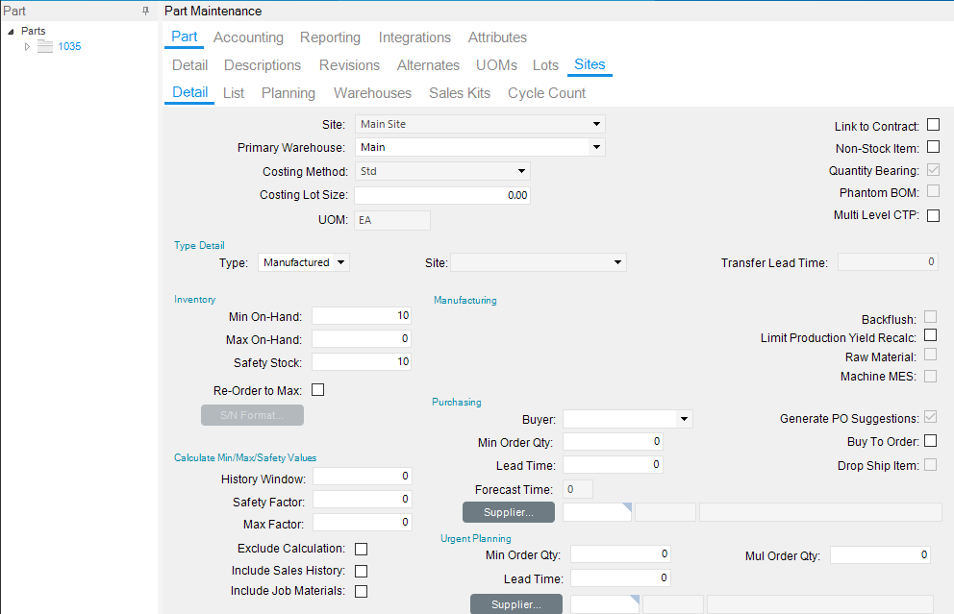This screenshot has width=954, height=614.
Task: Go to the Integrations tab
Action: coord(414,37)
